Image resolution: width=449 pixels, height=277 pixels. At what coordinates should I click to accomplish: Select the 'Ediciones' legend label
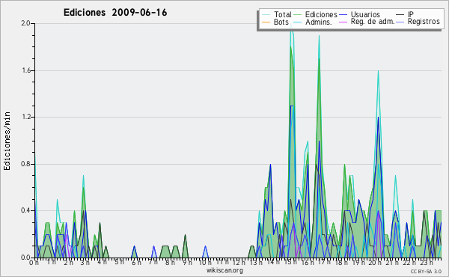click(x=321, y=14)
